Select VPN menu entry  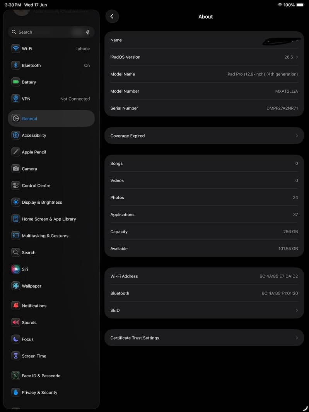tap(51, 99)
